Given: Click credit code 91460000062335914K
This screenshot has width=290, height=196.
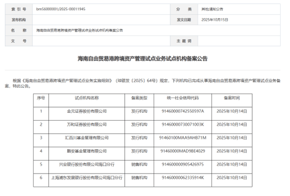Looking at the screenshot, I should (182, 178).
